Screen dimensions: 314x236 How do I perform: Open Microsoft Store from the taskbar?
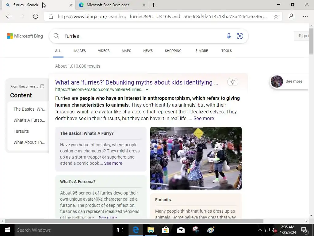(166, 230)
